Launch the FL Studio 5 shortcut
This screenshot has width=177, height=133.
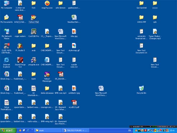pos(20,47)
